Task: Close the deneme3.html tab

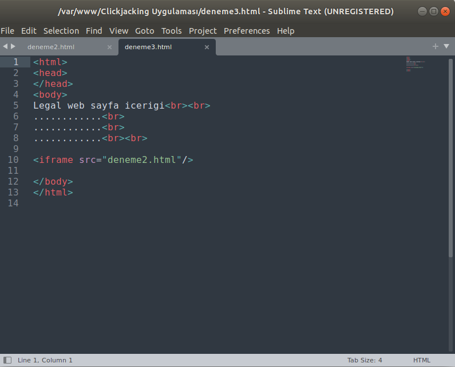Action: [207, 47]
